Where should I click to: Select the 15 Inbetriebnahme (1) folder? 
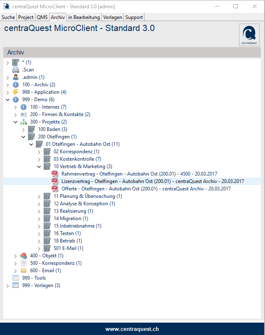[78, 226]
